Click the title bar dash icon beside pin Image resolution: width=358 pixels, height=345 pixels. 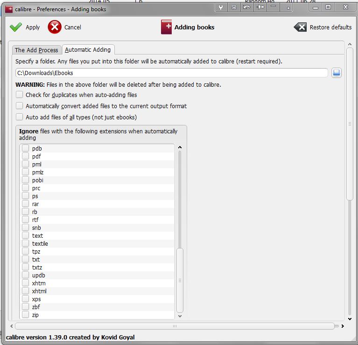click(x=274, y=7)
